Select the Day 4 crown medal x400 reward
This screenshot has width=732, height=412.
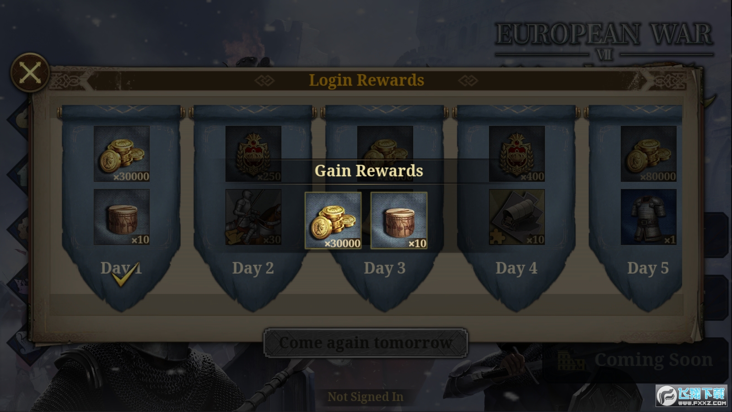(517, 154)
